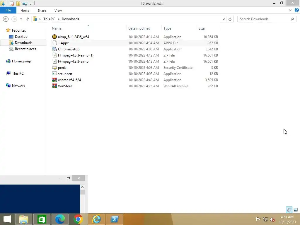Launch Internet Explorer from the taskbar
The image size is (300, 225).
pos(96,219)
